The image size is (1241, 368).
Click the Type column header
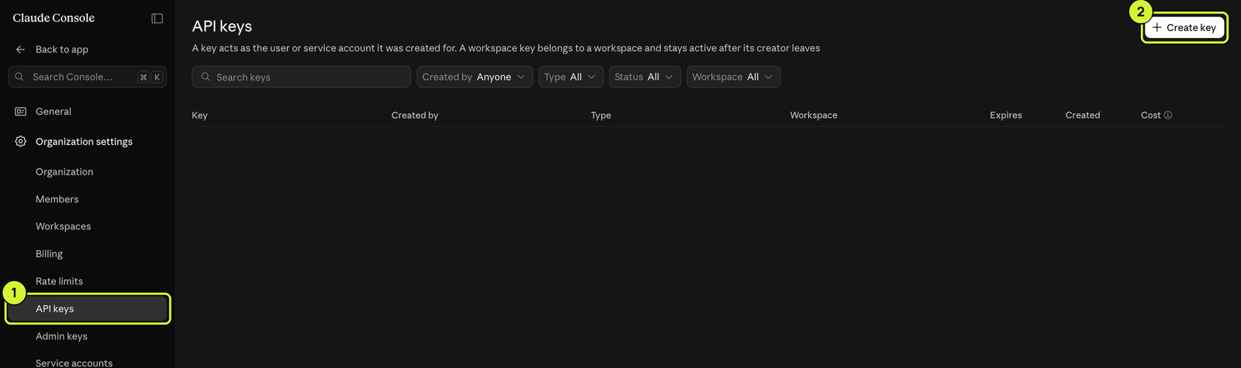click(600, 115)
